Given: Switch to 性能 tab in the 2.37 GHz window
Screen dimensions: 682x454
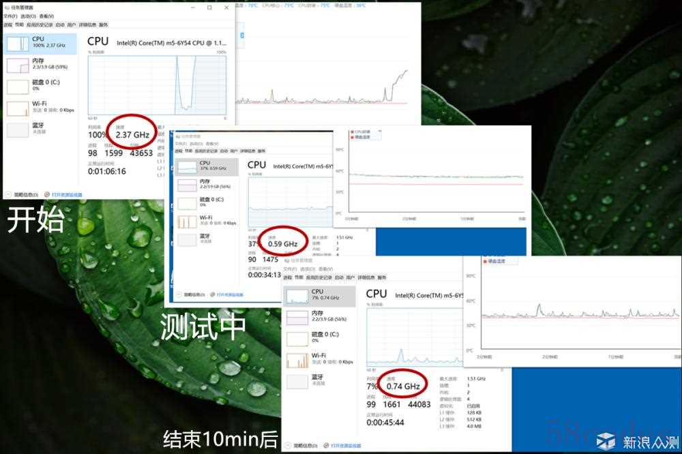Looking at the screenshot, I should [19, 25].
